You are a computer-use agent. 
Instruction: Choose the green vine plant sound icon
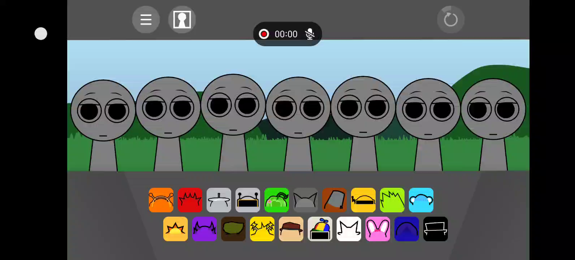(x=277, y=200)
